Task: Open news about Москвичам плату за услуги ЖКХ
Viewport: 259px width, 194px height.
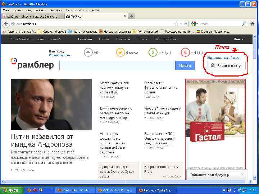Action: tap(114, 88)
